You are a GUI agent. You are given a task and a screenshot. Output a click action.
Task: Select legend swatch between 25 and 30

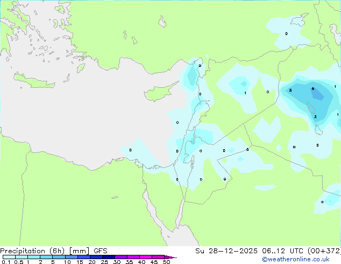pyautogui.click(x=109, y=257)
